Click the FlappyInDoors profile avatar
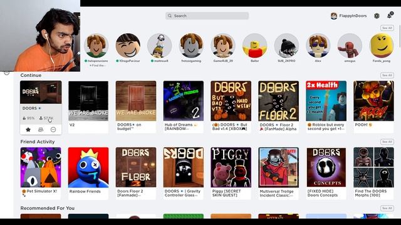The width and height of the screenshot is (401, 225). (x=334, y=16)
